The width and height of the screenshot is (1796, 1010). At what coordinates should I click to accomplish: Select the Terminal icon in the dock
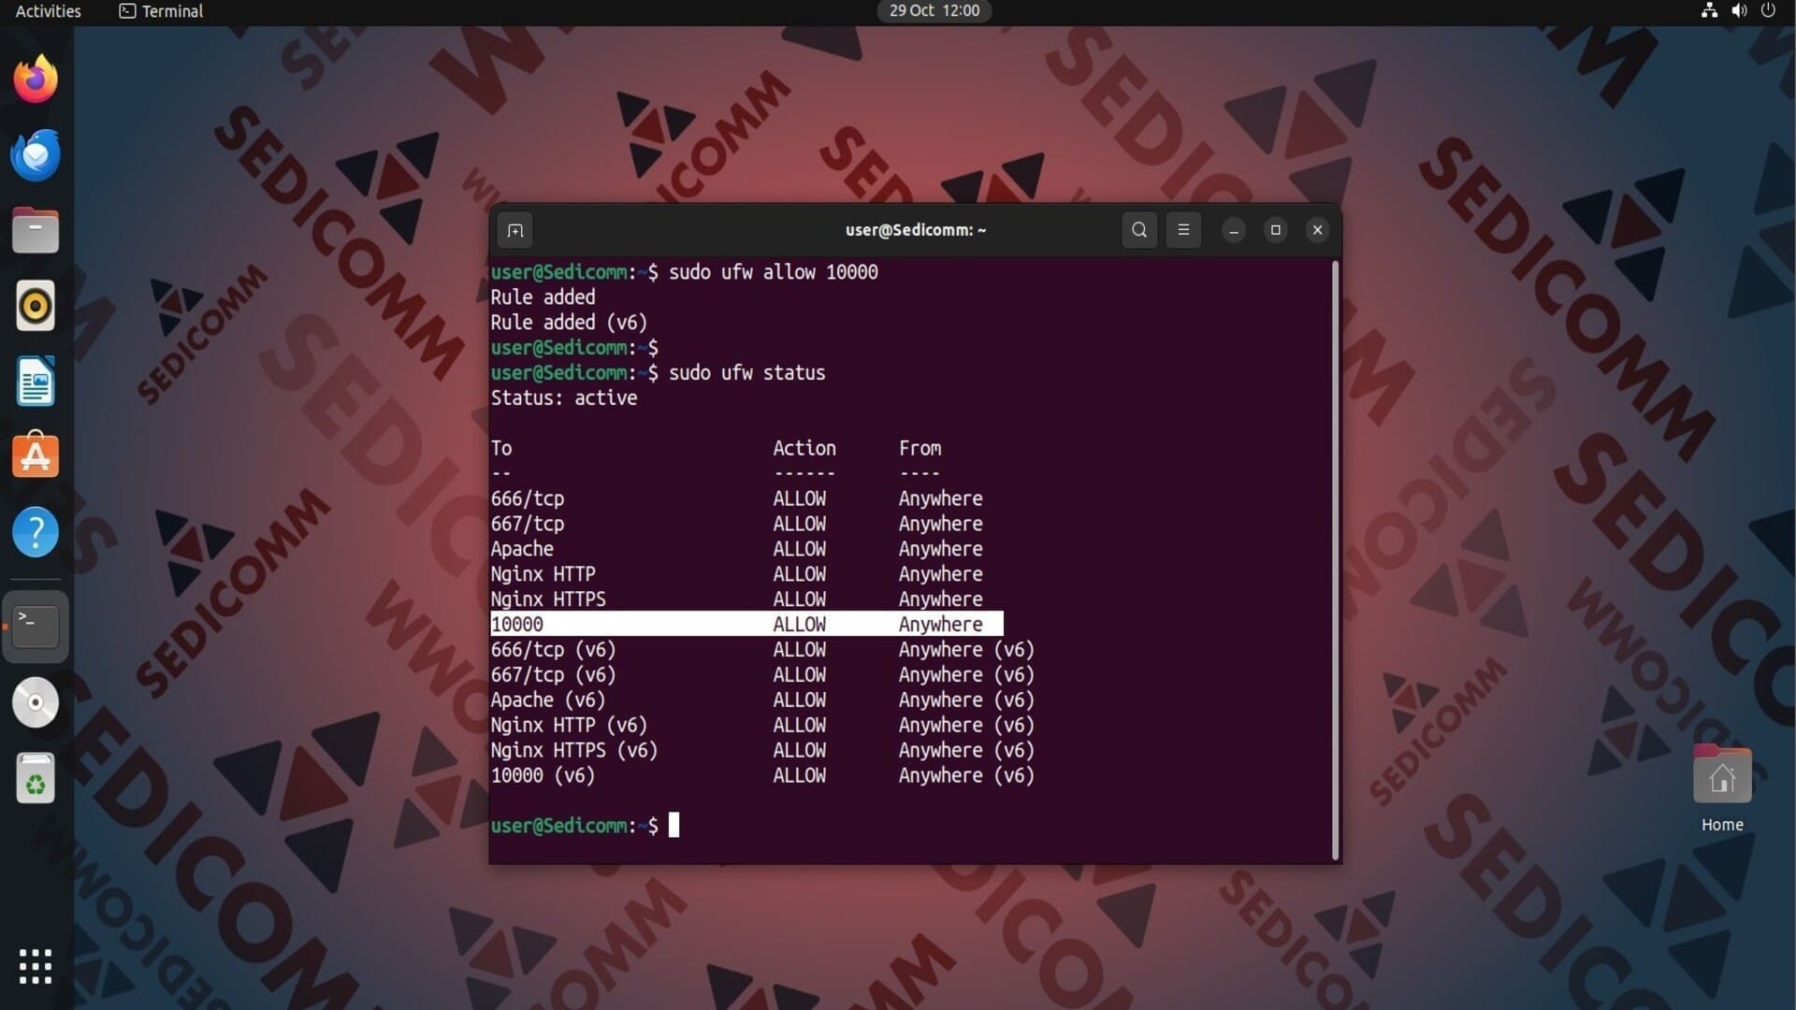click(36, 627)
